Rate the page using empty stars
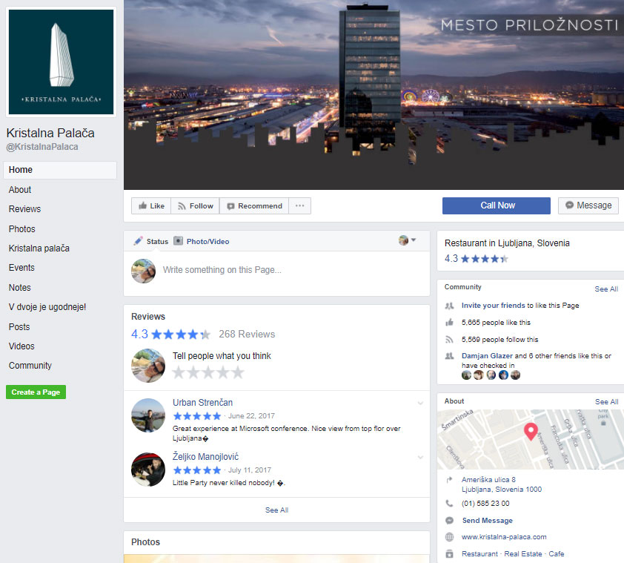This screenshot has height=563, width=624. [208, 372]
